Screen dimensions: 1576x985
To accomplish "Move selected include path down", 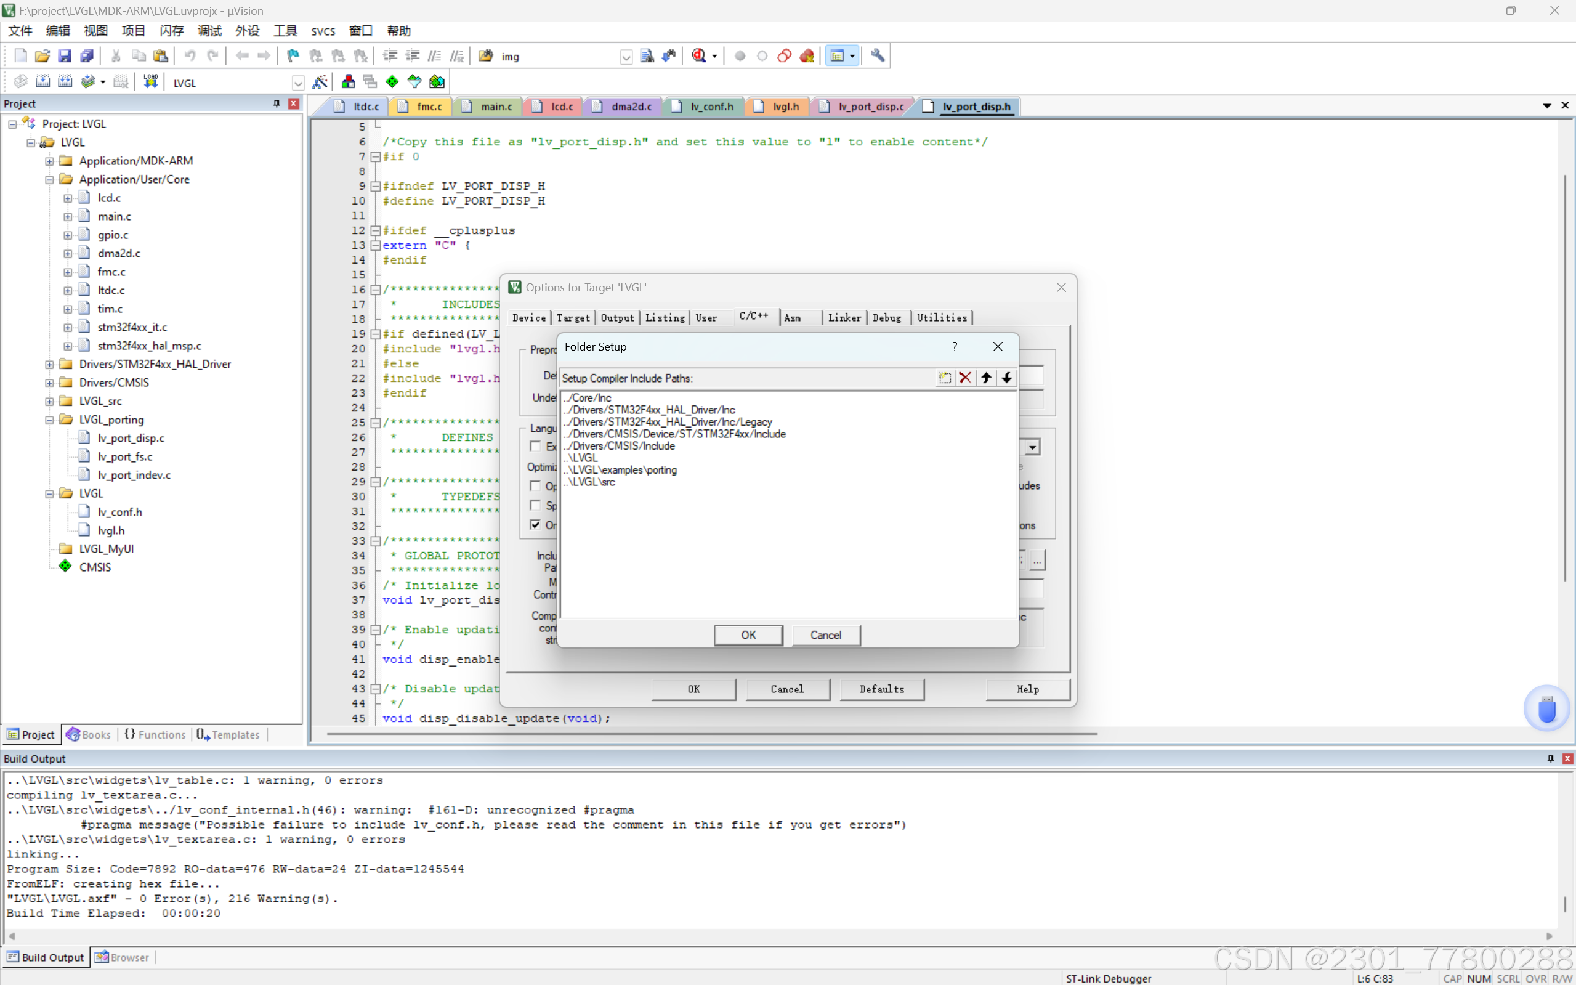I will click(1007, 378).
